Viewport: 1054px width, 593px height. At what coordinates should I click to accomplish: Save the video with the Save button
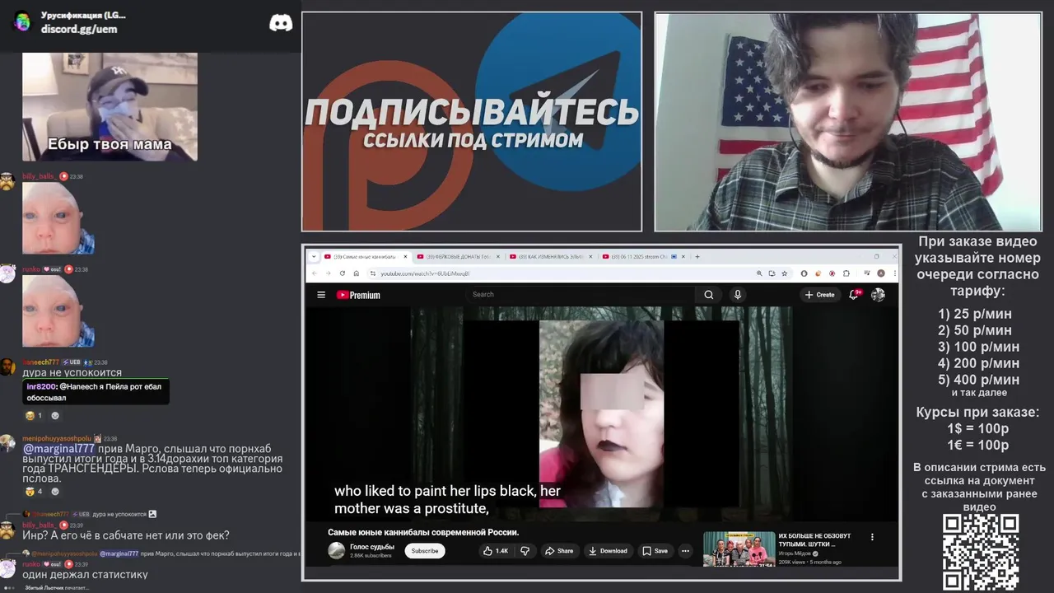click(x=655, y=551)
